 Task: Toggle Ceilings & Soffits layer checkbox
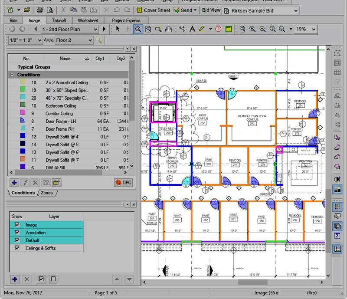[17, 248]
